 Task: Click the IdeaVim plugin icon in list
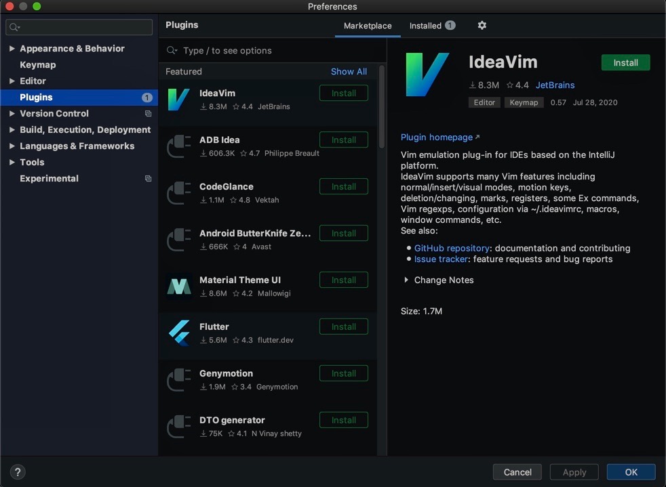(178, 100)
